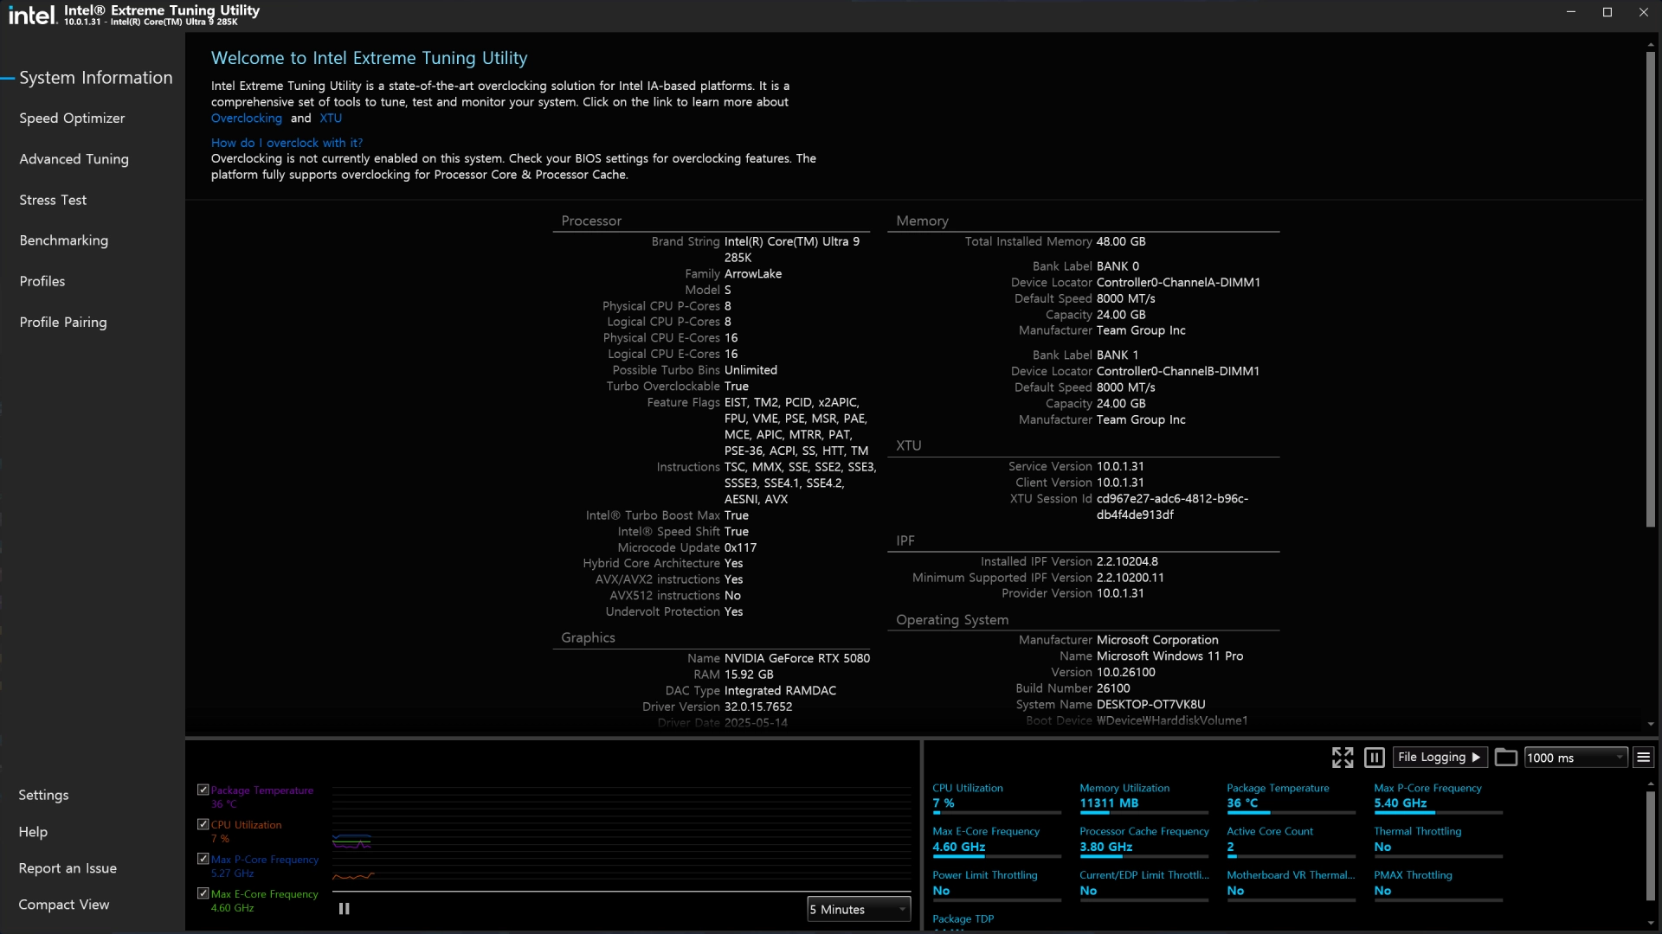Screen dimensions: 1662x934
Task: Click the Intel logo in title bar
Action: click(32, 15)
